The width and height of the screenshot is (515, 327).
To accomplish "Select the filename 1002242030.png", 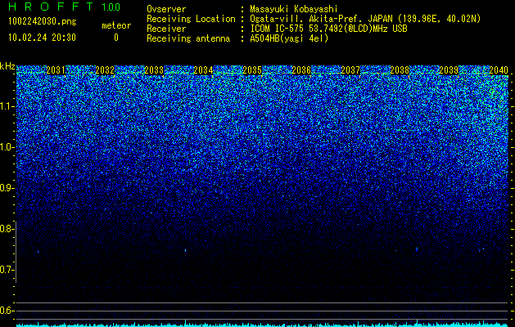I will click(x=43, y=22).
